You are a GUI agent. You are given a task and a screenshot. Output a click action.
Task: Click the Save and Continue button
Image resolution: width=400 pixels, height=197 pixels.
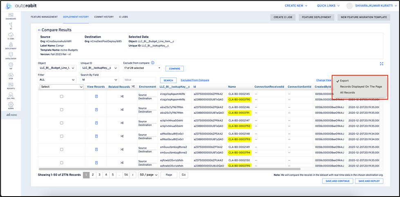point(338,181)
